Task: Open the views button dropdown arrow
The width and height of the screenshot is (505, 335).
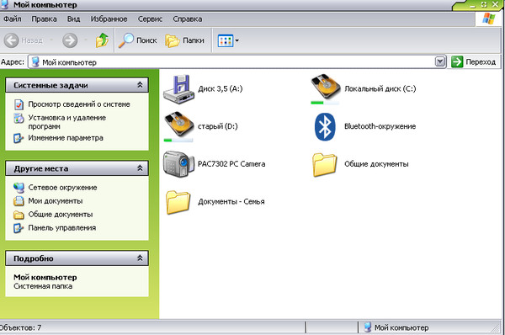Action: (237, 41)
